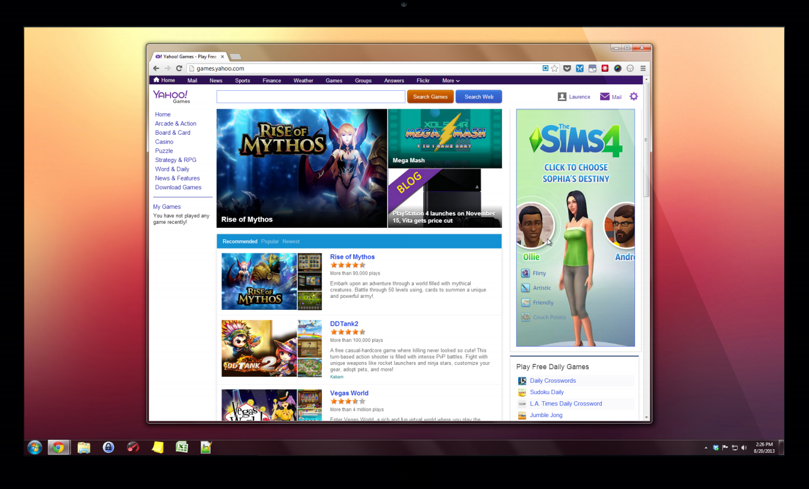Toggle the reader view icon in address bar
This screenshot has height=489, width=809.
click(544, 68)
